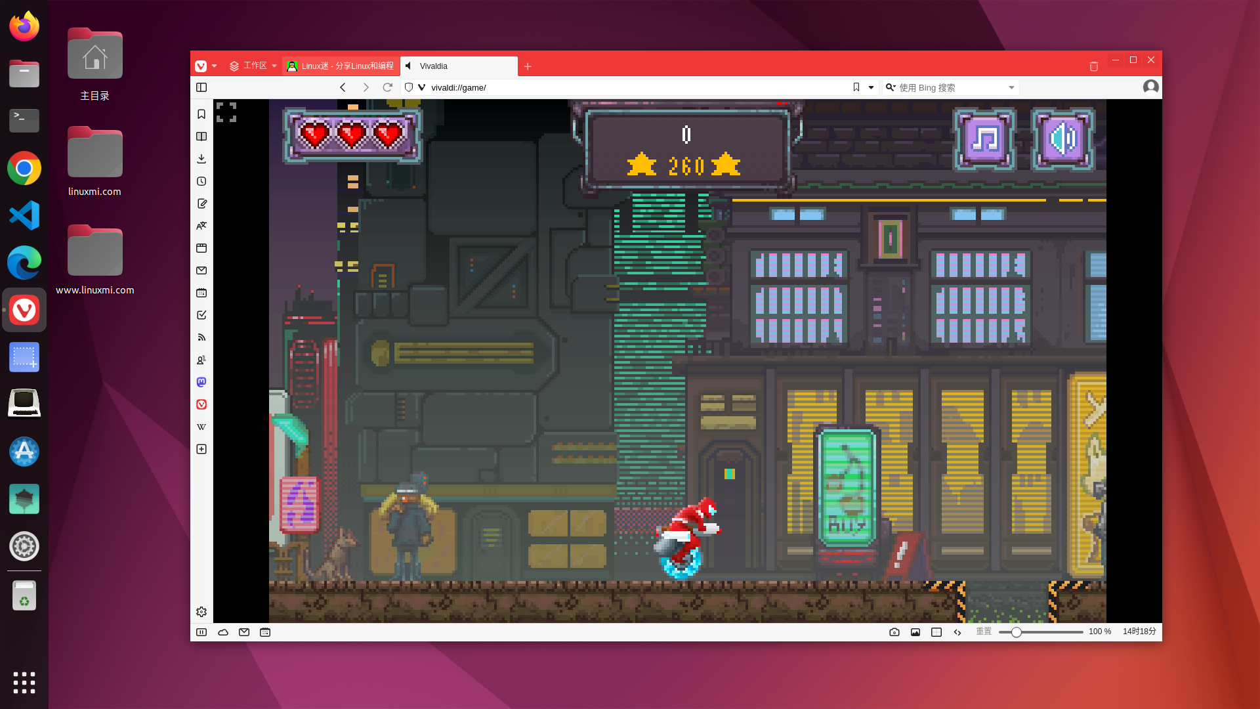The image size is (1260, 709).
Task: Open the Bookmarks panel
Action: click(201, 114)
